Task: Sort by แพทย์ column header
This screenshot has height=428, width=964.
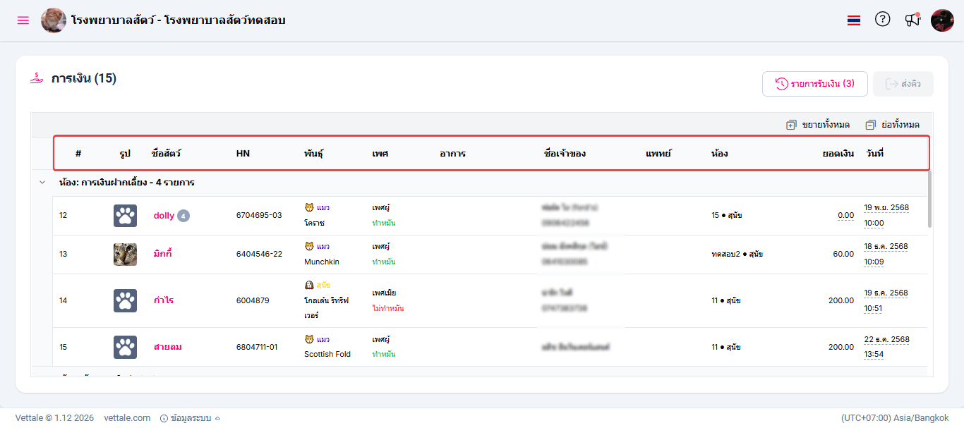Action: 658,154
